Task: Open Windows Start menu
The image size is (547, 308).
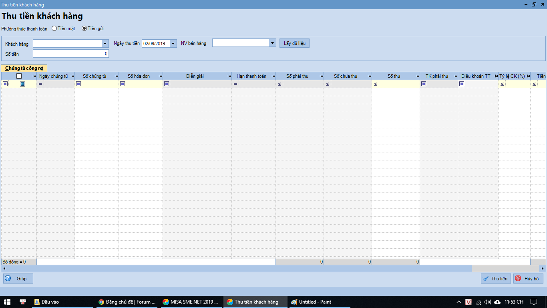Action: 7,302
